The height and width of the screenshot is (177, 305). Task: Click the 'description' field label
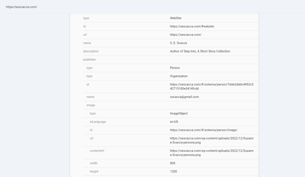click(x=91, y=51)
